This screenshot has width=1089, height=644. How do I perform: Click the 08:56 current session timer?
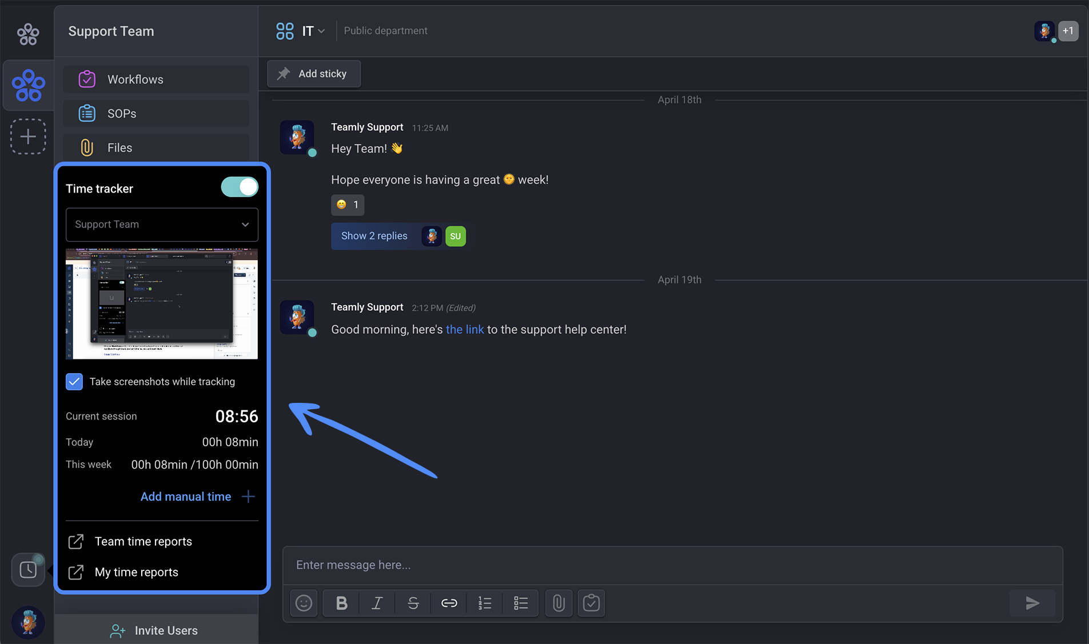[x=237, y=417]
